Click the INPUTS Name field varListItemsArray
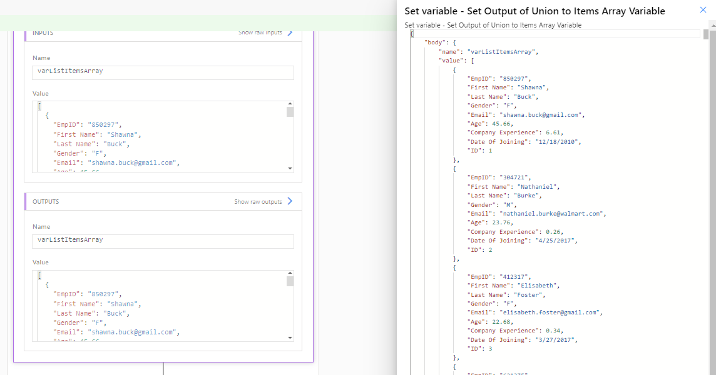 point(163,72)
